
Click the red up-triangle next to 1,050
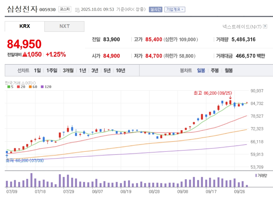coord(25,54)
